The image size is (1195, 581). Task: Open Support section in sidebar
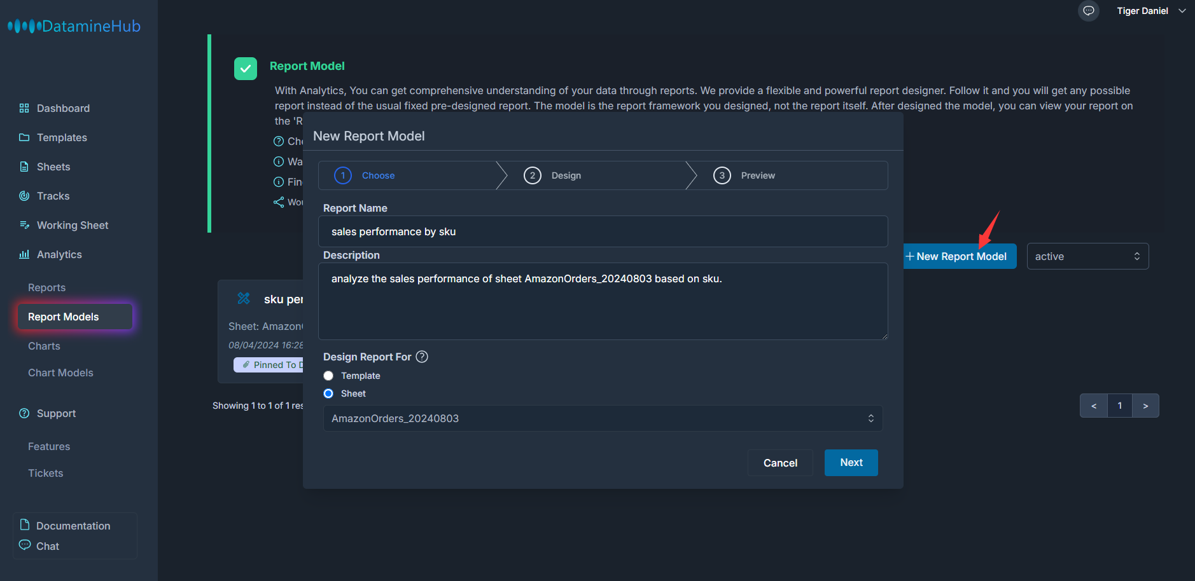(56, 413)
